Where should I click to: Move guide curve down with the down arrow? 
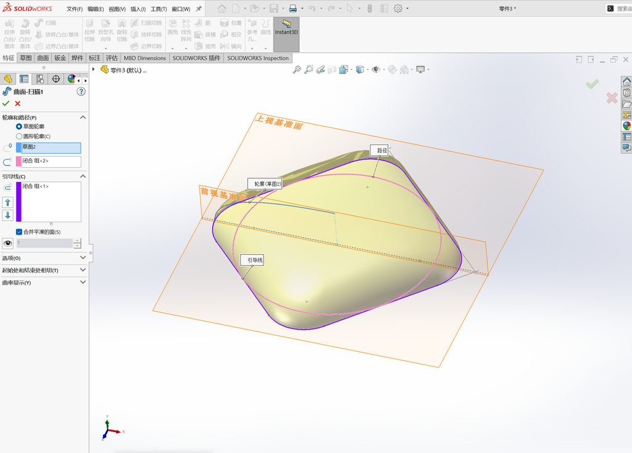coord(7,215)
